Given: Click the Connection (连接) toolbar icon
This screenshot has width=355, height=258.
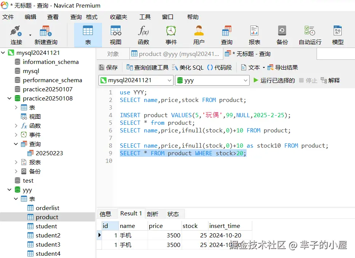Looking at the screenshot, I should click(x=16, y=35).
